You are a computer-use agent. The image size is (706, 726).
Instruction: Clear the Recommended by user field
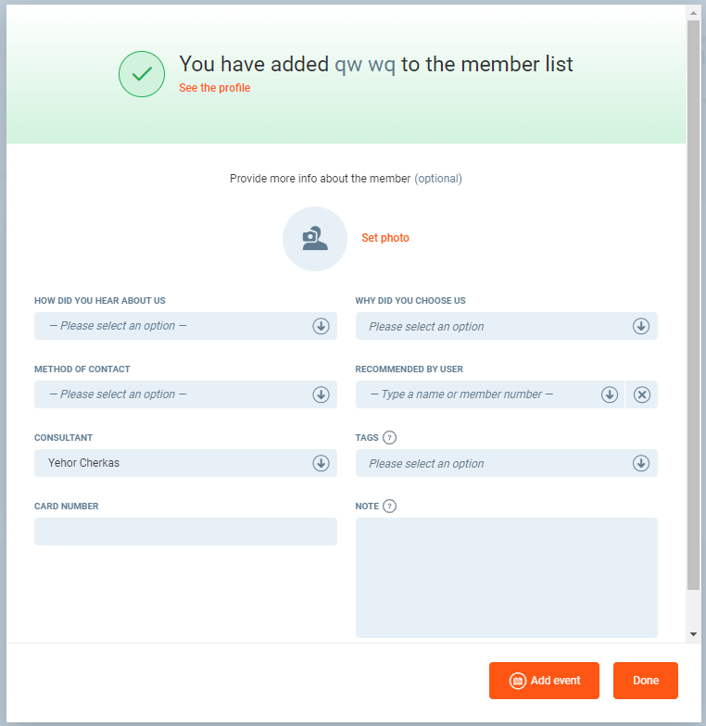click(x=642, y=394)
